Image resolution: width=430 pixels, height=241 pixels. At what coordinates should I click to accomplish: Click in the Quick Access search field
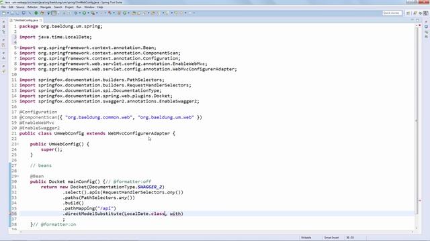point(392,13)
